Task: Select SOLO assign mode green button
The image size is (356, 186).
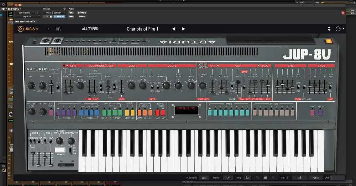Action: coord(104,112)
